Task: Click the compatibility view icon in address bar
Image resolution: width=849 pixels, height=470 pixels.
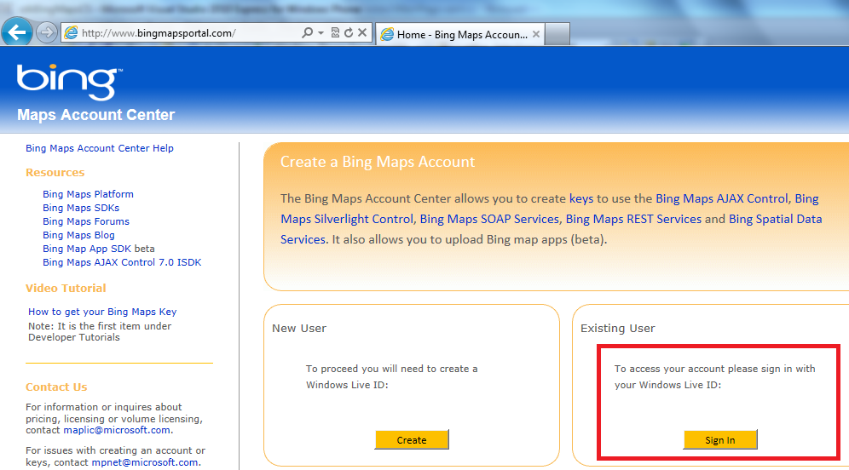Action: point(335,33)
